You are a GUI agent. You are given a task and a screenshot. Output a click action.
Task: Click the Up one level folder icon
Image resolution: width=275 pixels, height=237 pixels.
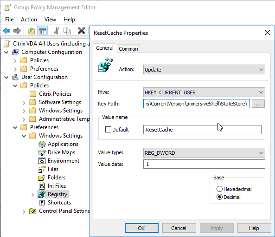pos(32,31)
